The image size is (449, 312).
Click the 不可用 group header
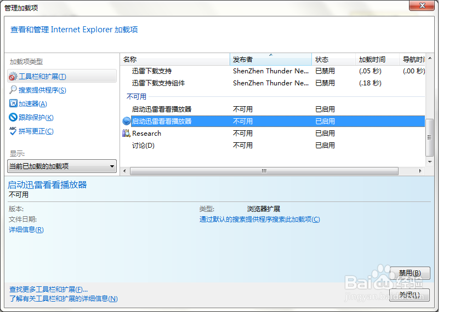click(x=137, y=97)
